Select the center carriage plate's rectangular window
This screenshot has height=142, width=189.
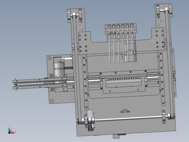coord(124,83)
